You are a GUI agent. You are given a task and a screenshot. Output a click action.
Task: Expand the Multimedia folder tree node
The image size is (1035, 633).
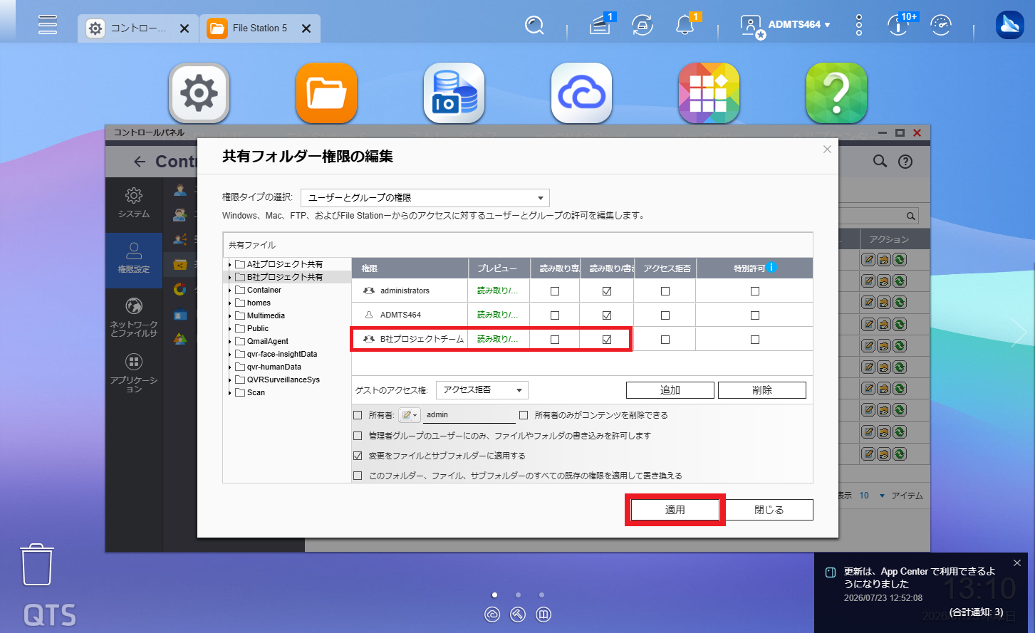click(229, 316)
